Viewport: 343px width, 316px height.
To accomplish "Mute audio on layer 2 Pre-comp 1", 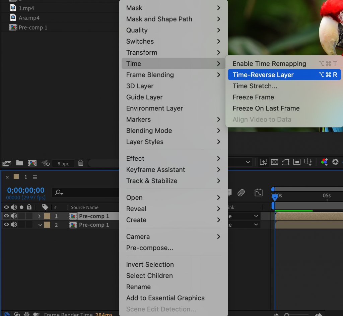I will 13,225.
